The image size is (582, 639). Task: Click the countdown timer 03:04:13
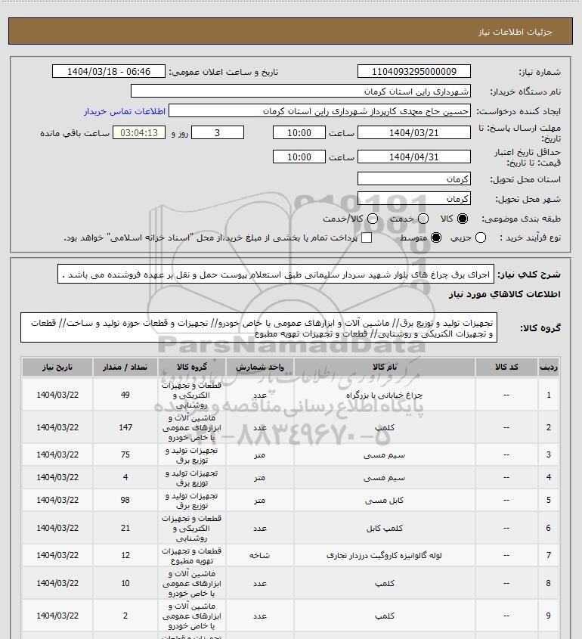tap(139, 133)
